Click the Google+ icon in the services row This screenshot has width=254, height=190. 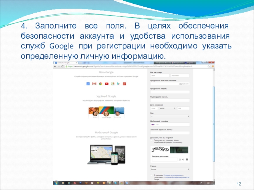point(124,84)
